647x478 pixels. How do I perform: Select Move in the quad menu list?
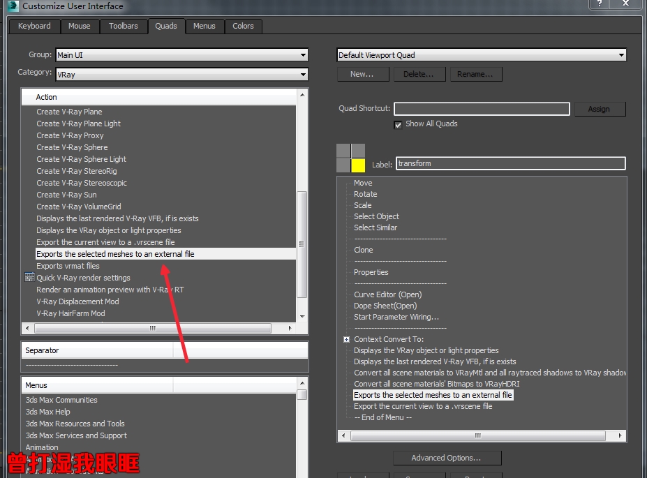coord(363,183)
